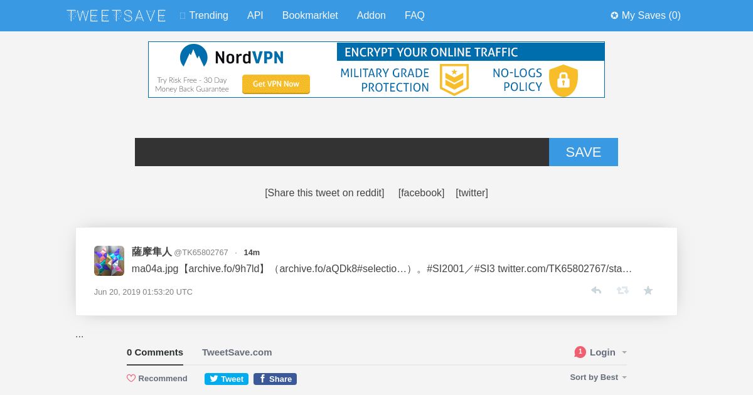This screenshot has width=753, height=395.
Task: View My Saves (0)
Action: click(x=646, y=16)
